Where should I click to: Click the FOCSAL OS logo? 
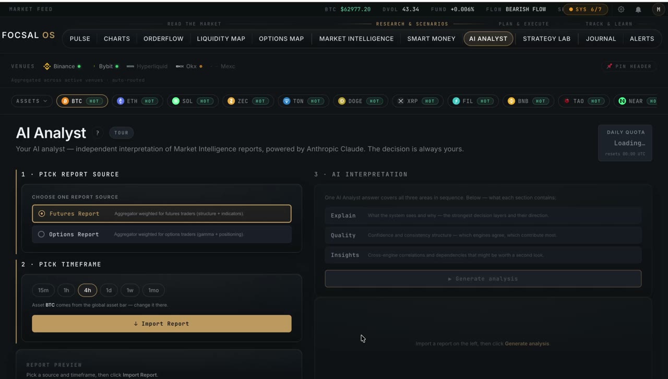tap(28, 35)
